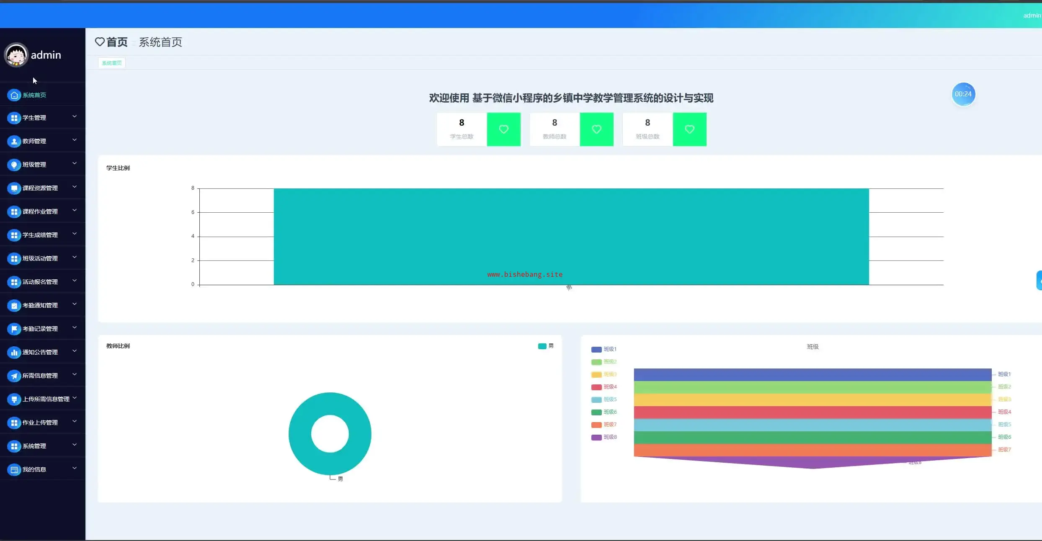1042x541 pixels.
Task: Click the admin username in top bar
Action: 1032,15
